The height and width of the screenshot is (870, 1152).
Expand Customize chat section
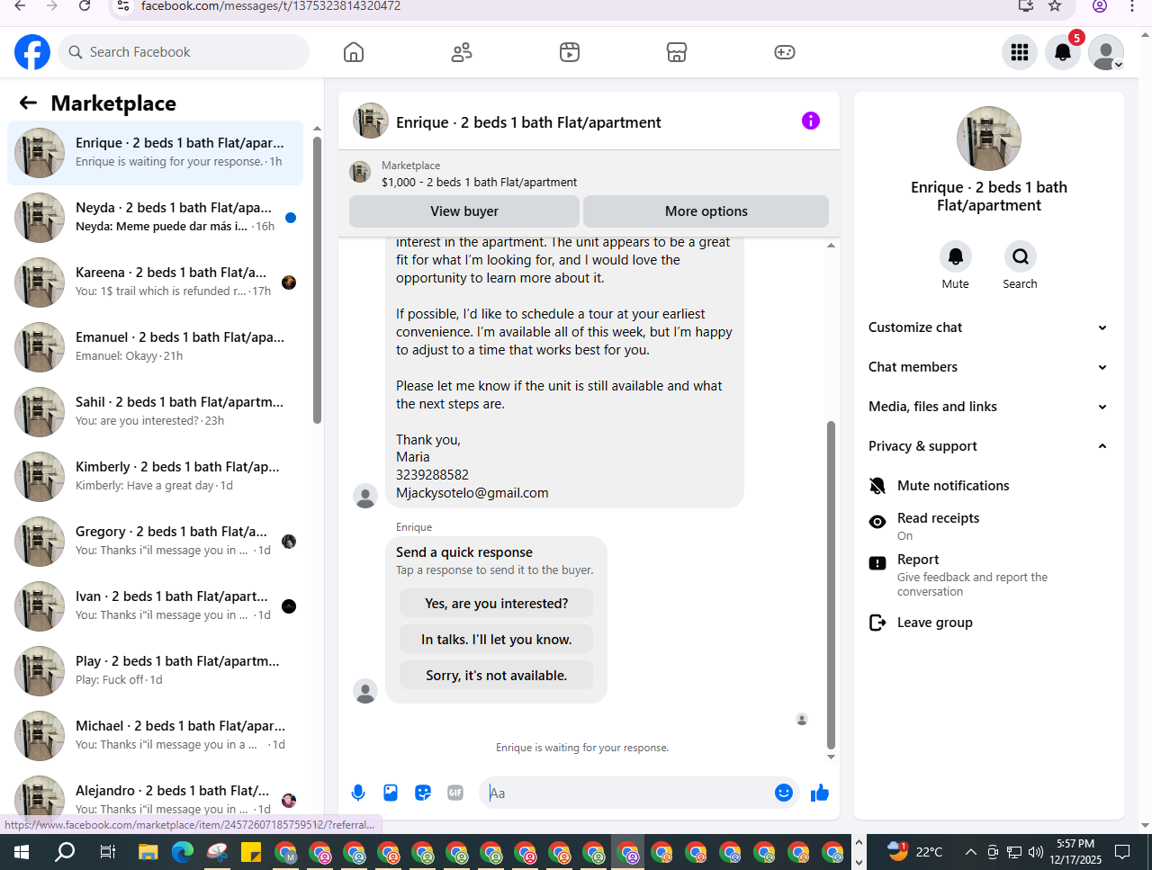[x=988, y=327]
